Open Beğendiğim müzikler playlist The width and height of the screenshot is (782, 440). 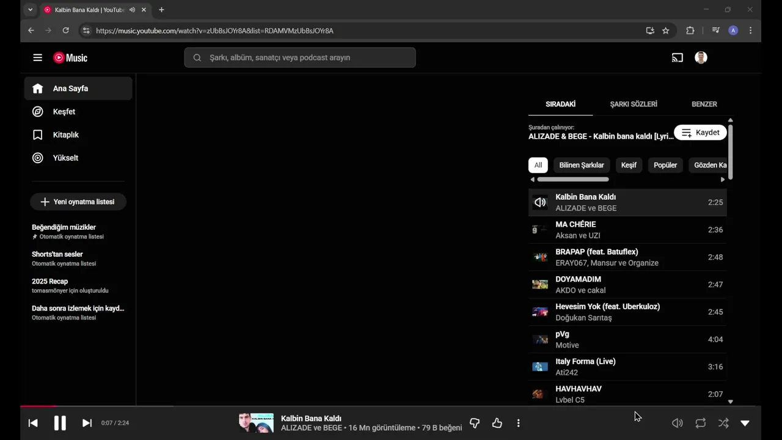(x=78, y=232)
